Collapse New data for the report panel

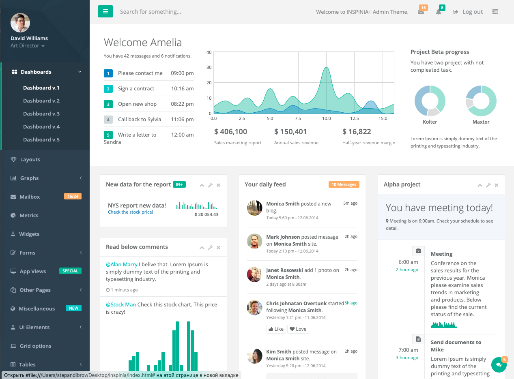pyautogui.click(x=202, y=185)
